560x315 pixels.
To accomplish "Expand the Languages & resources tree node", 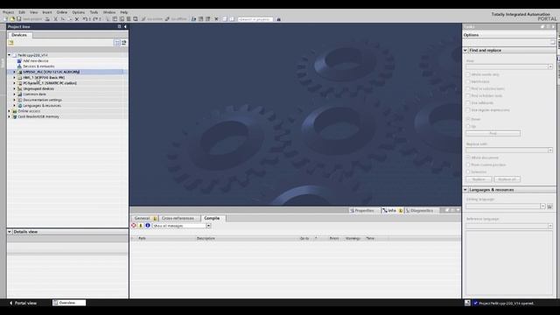I will (14, 106).
